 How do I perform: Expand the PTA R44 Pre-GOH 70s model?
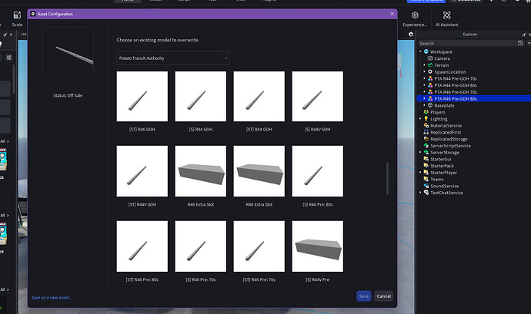[424, 78]
